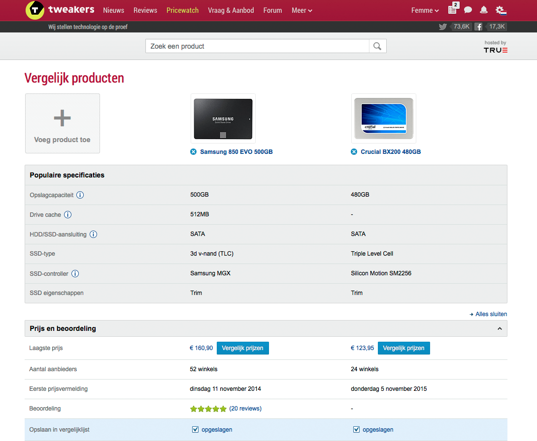Click the plus icon to add product

point(63,118)
